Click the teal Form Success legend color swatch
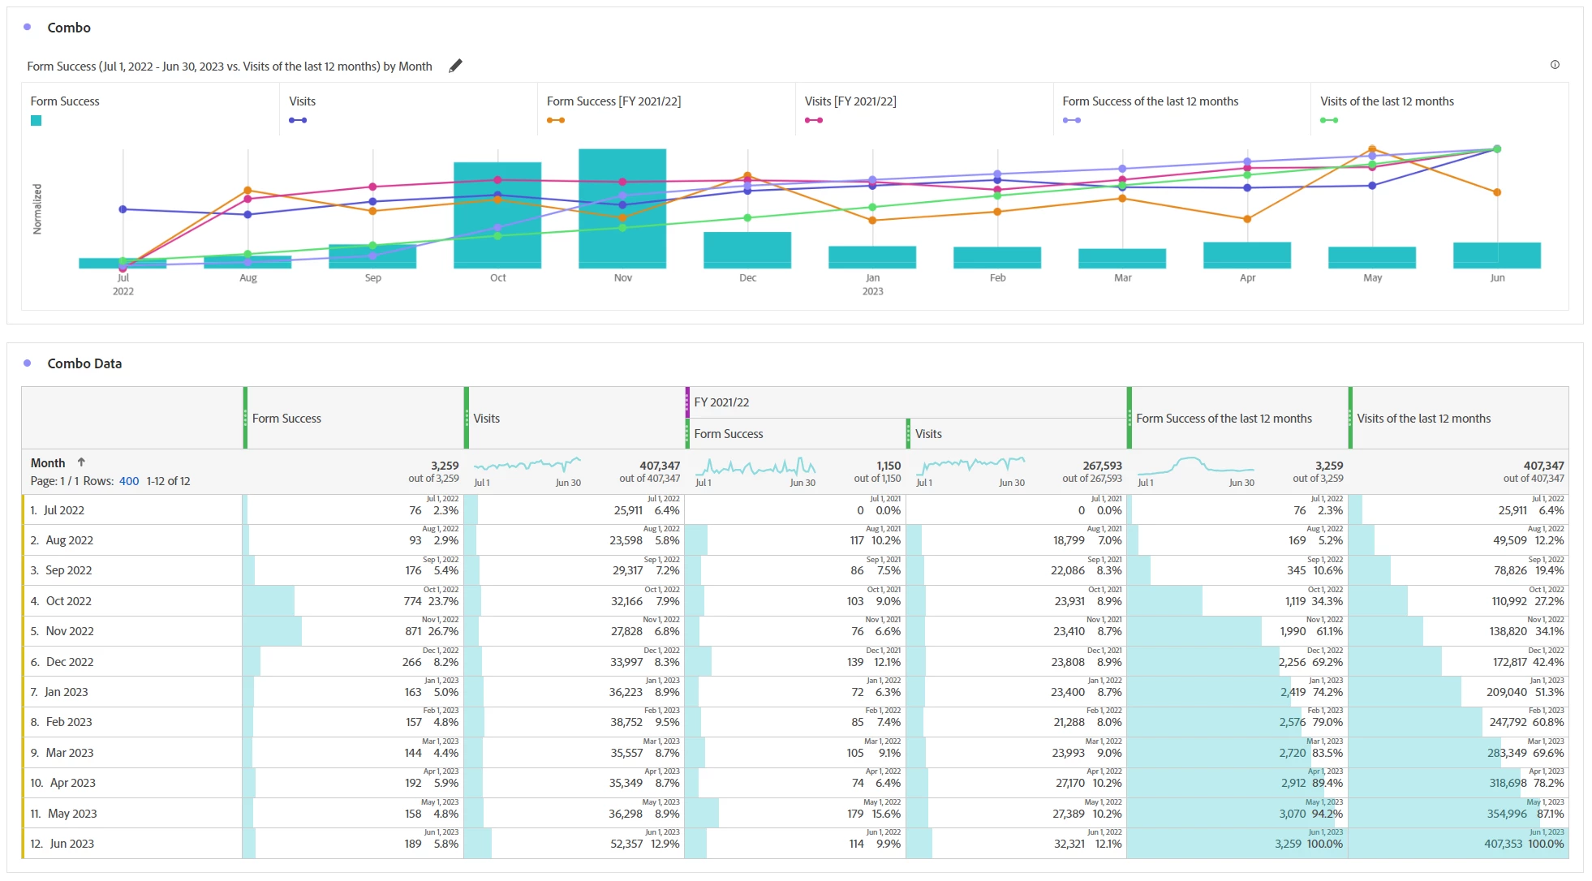This screenshot has height=881, width=1592. (36, 121)
